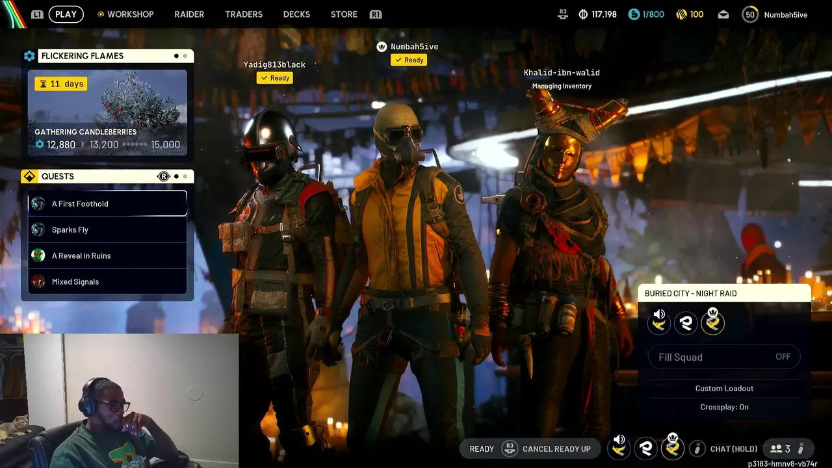
Task: Click the R3 stick icon in top bar
Action: tap(563, 14)
